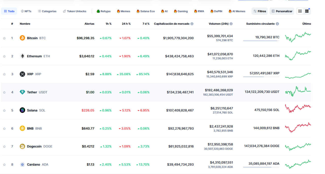Sort table by 1h % column
325x174 pixels.
coord(109,24)
